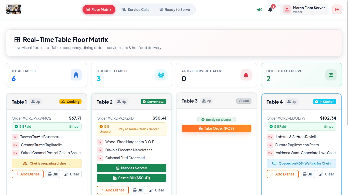The image size is (348, 195).
Task: Settle Table 2 bill of $50.41
Action: tap(131, 178)
